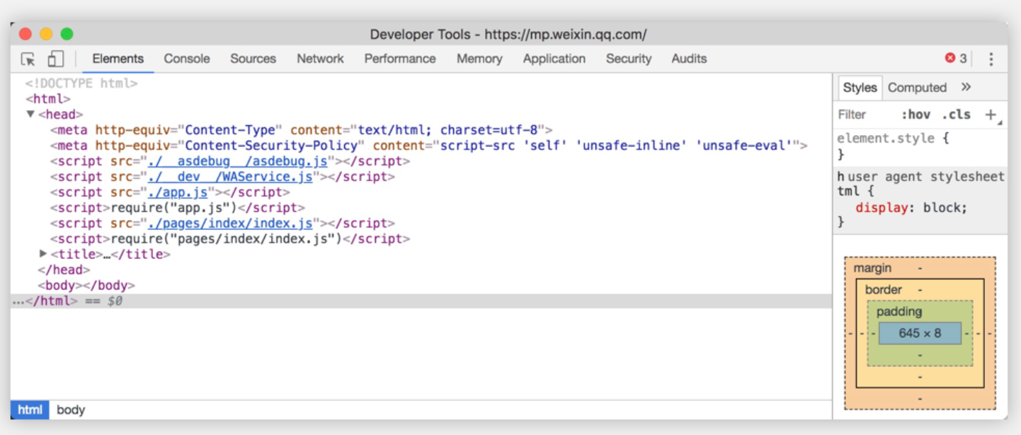
Task: Toggle the device toolbar icon
Action: 56,59
